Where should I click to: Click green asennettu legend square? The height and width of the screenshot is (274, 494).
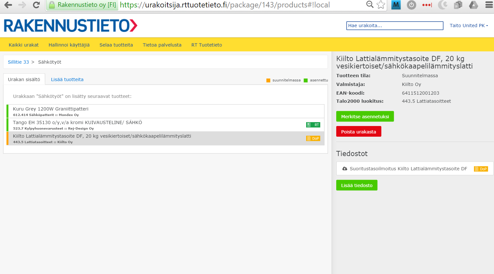pos(306,80)
